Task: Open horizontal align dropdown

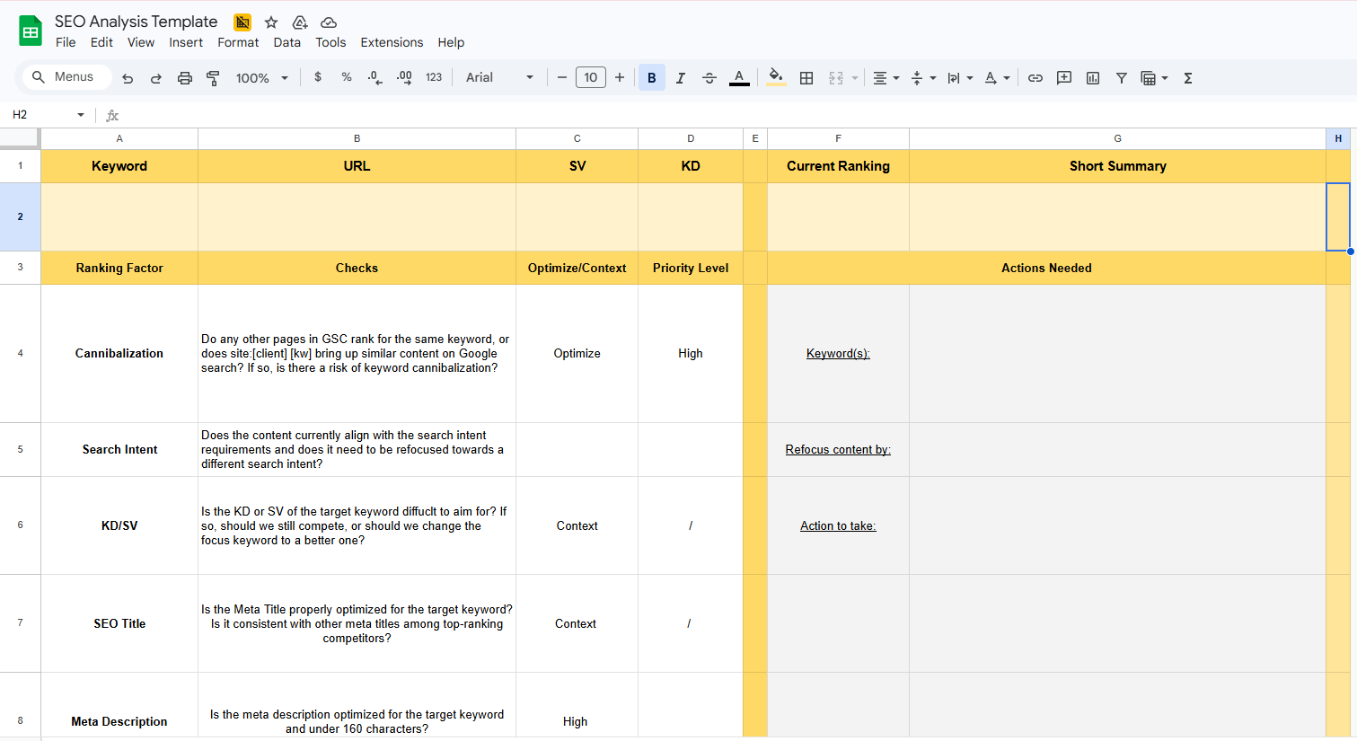Action: point(886,78)
